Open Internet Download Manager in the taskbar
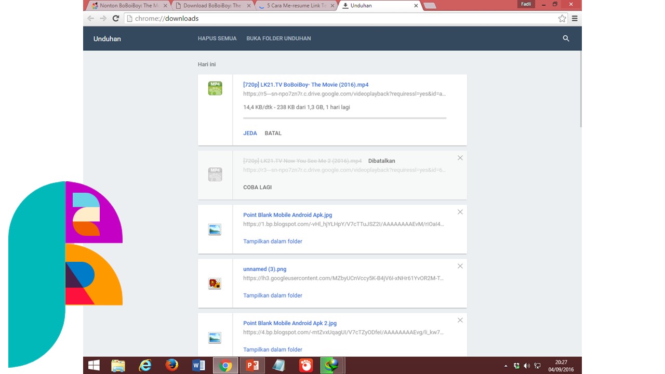 [332, 366]
